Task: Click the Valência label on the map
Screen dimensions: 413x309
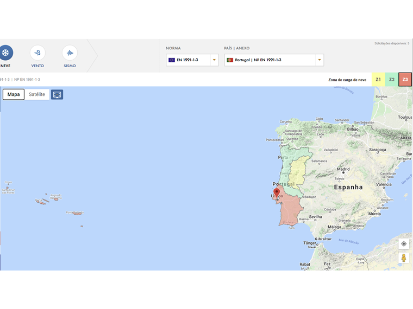Action: [384, 184]
